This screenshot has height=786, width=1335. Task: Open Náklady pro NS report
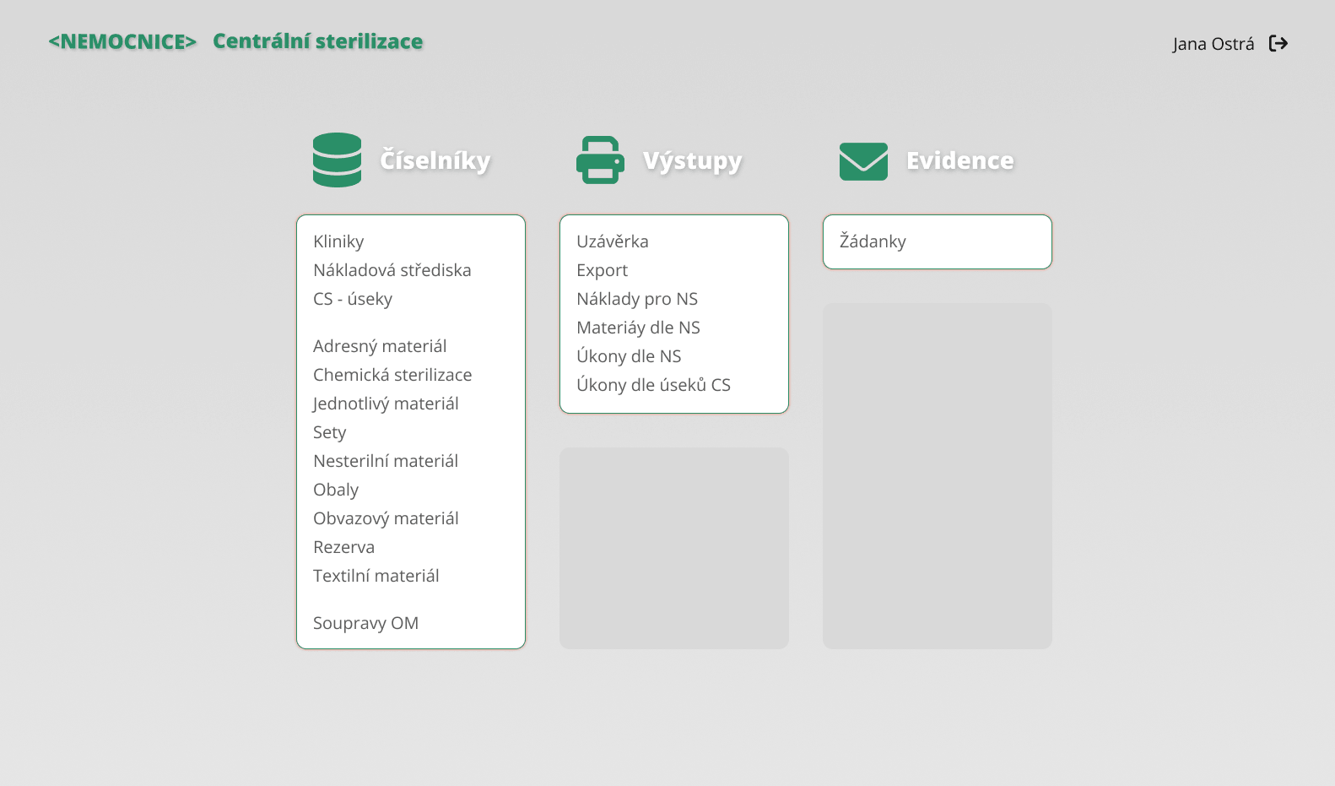pyautogui.click(x=637, y=299)
